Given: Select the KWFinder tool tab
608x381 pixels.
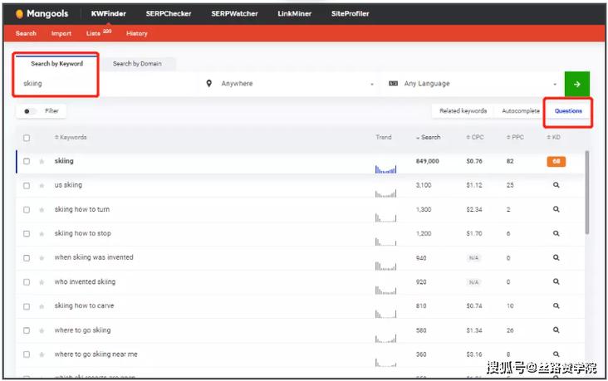Looking at the screenshot, I should click(109, 13).
